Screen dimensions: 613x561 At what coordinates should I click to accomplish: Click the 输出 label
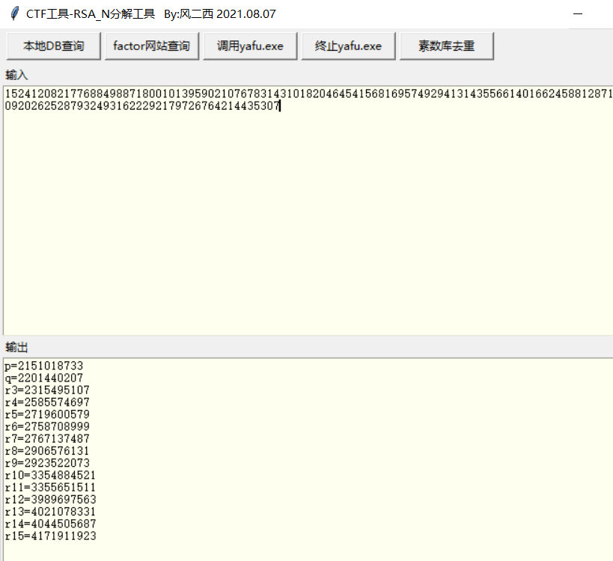(16, 347)
